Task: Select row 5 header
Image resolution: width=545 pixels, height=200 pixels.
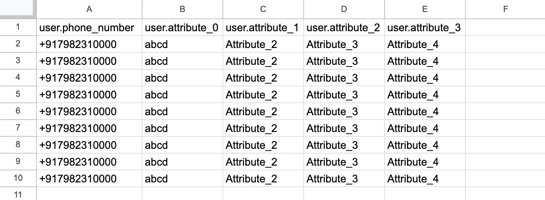Action: tap(18, 94)
